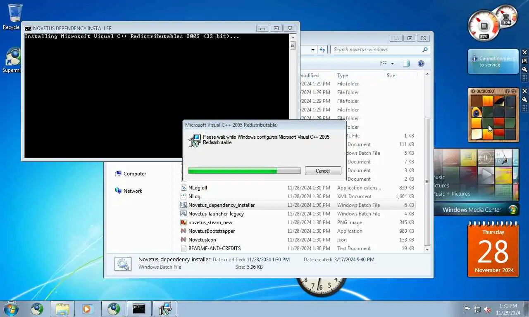
Task: Click the Network icon in the navigation pane
Action: (x=118, y=191)
